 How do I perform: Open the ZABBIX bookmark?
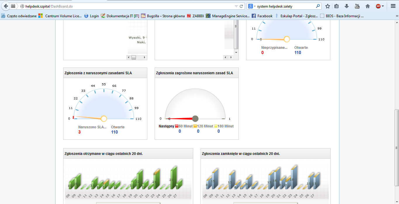[196, 16]
